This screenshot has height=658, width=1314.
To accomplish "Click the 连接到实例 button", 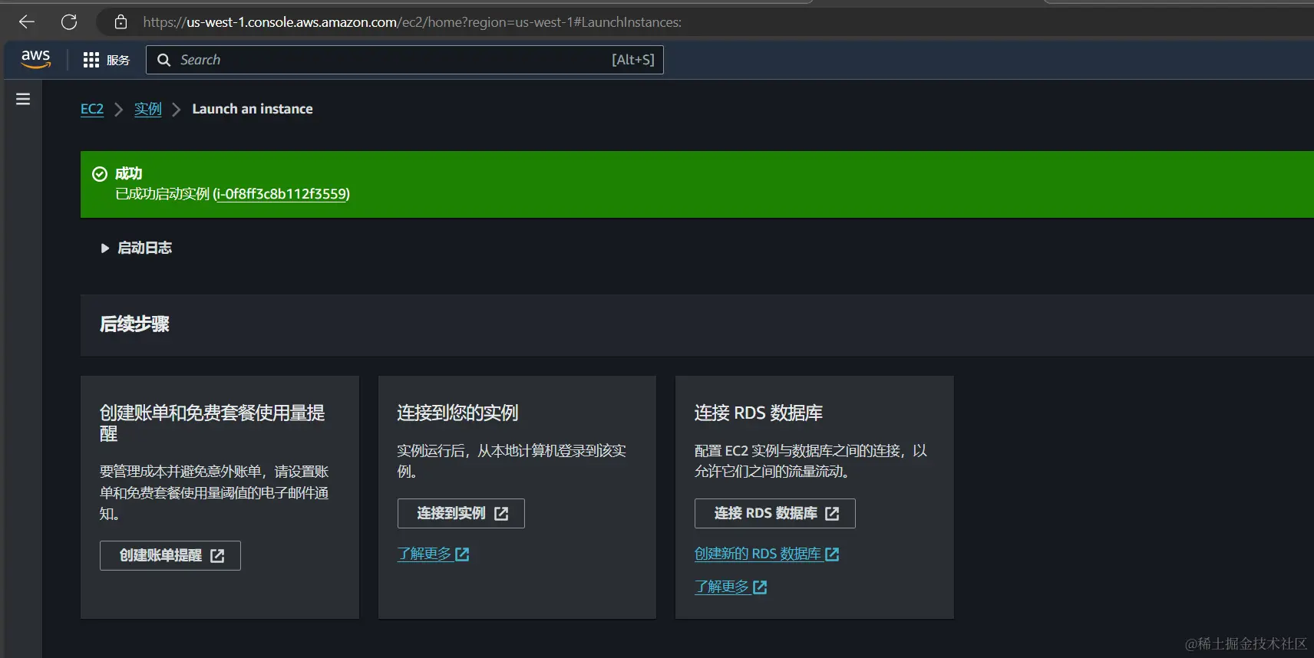I will (x=461, y=513).
